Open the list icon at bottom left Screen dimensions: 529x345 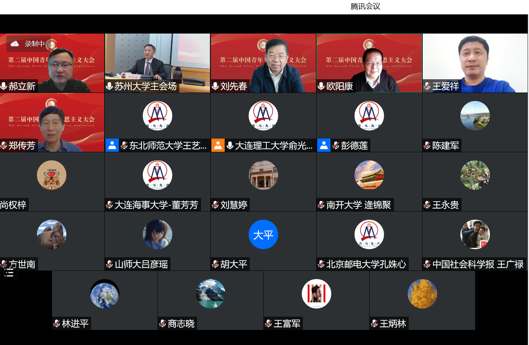pos(9,273)
